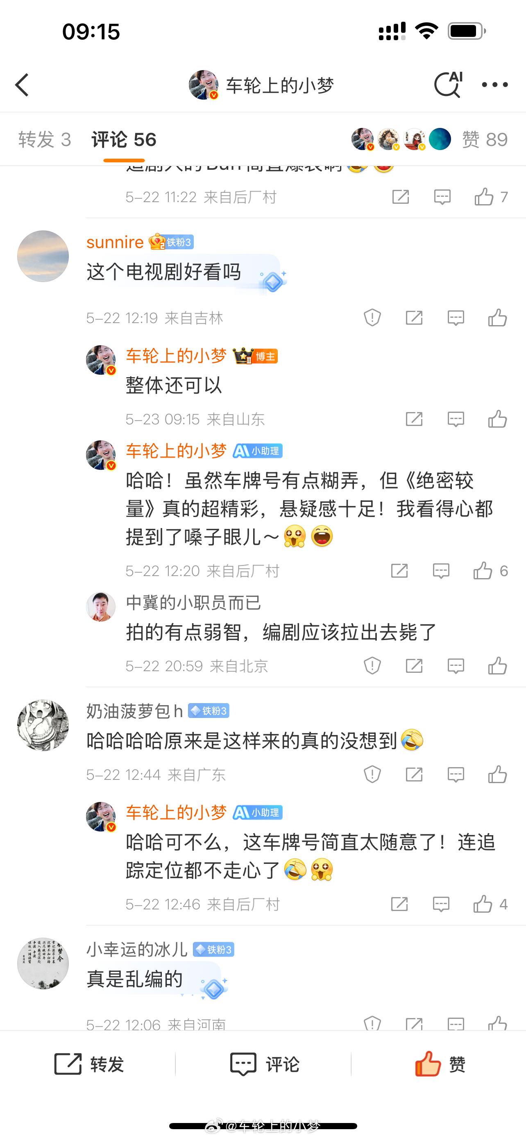The width and height of the screenshot is (526, 1139).
Task: Reply to sunnire's comment via speech bubble
Action: 456,318
